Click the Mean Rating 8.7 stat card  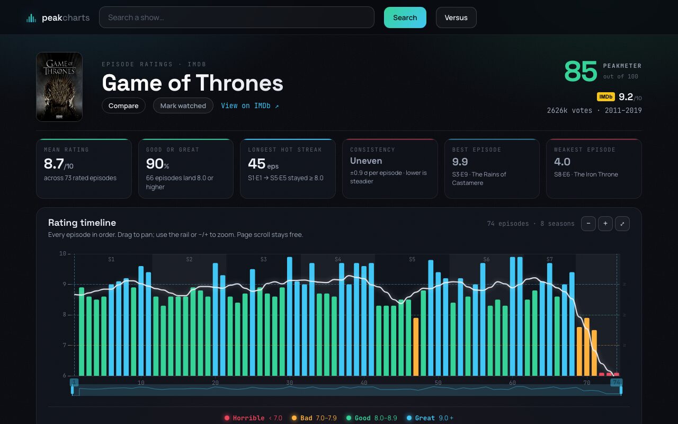[x=84, y=169]
